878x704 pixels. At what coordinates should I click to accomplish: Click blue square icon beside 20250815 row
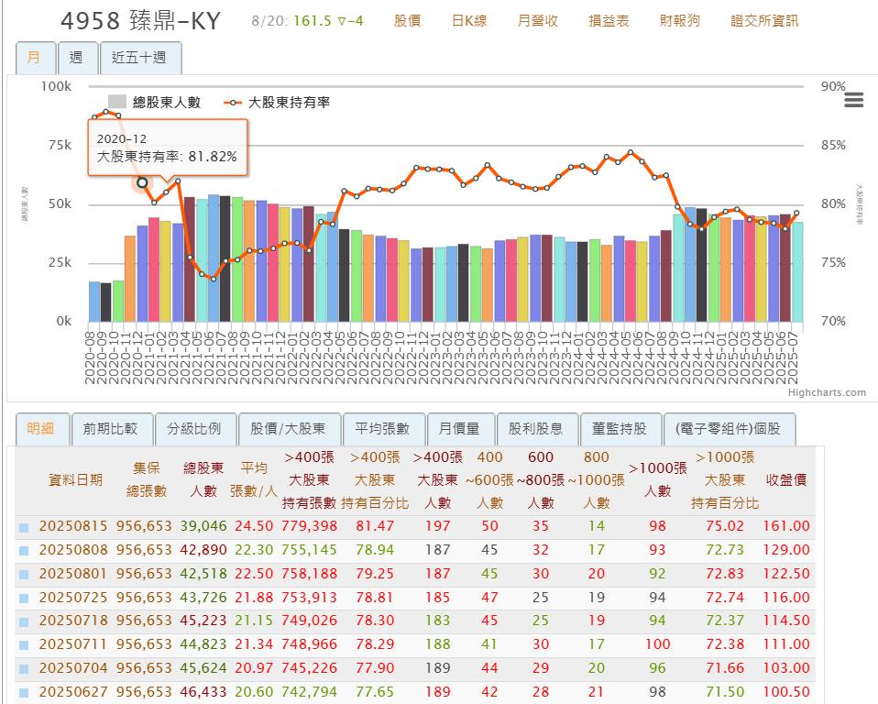(x=24, y=527)
